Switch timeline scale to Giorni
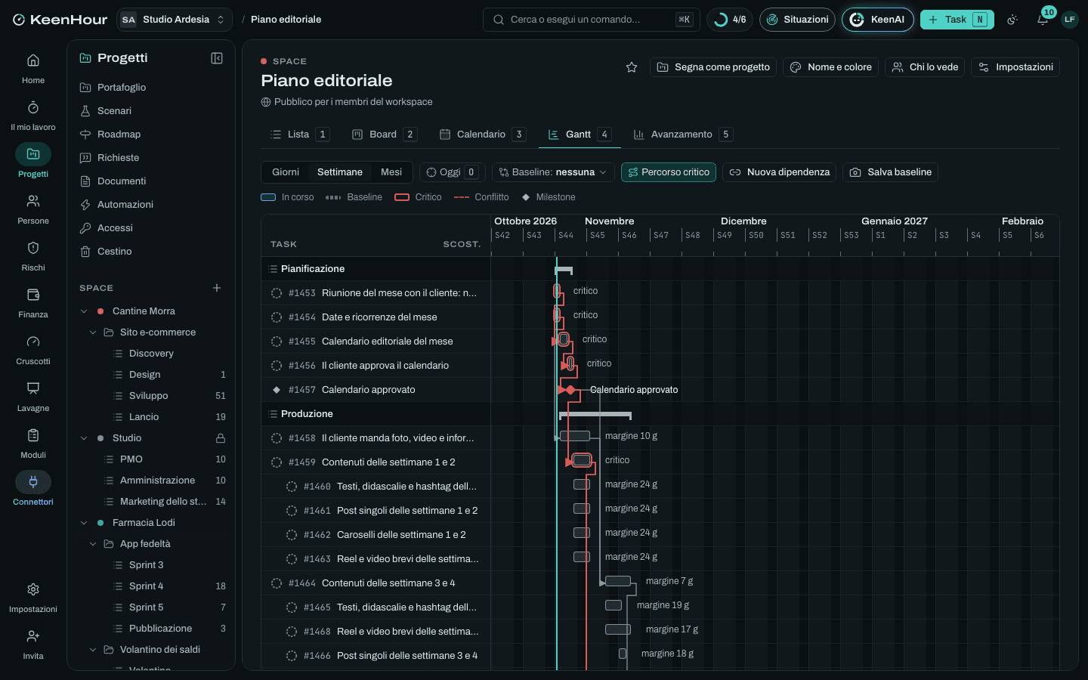Viewport: 1088px width, 680px height. pos(286,172)
